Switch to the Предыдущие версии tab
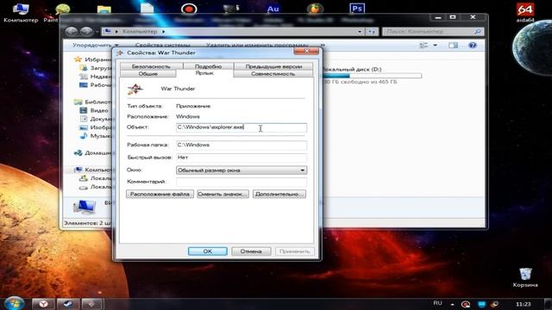Image resolution: width=552 pixels, height=310 pixels. 273,66
